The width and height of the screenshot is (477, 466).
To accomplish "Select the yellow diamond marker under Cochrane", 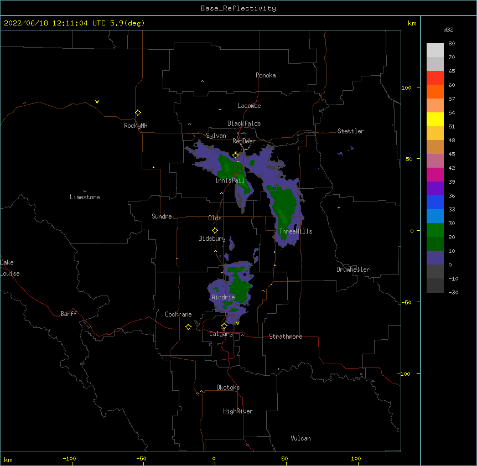I will pyautogui.click(x=188, y=327).
